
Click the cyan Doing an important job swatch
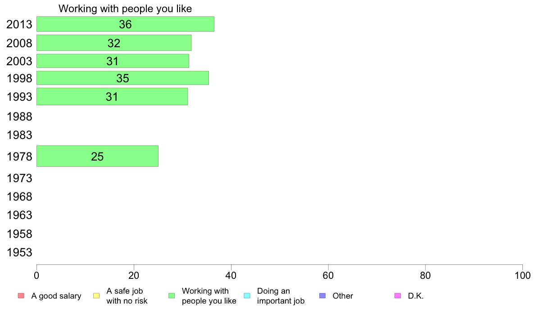click(x=247, y=295)
